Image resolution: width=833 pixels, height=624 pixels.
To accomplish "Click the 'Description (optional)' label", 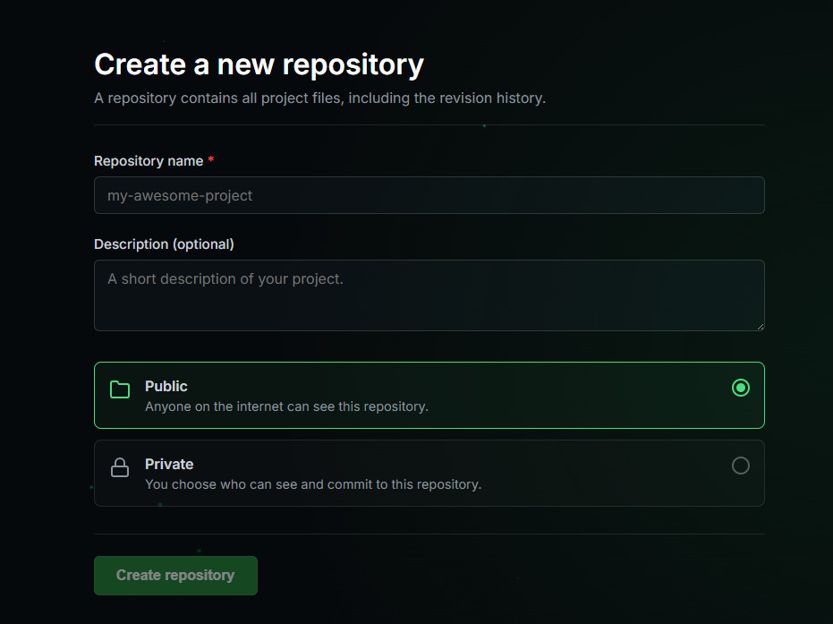I will point(164,244).
